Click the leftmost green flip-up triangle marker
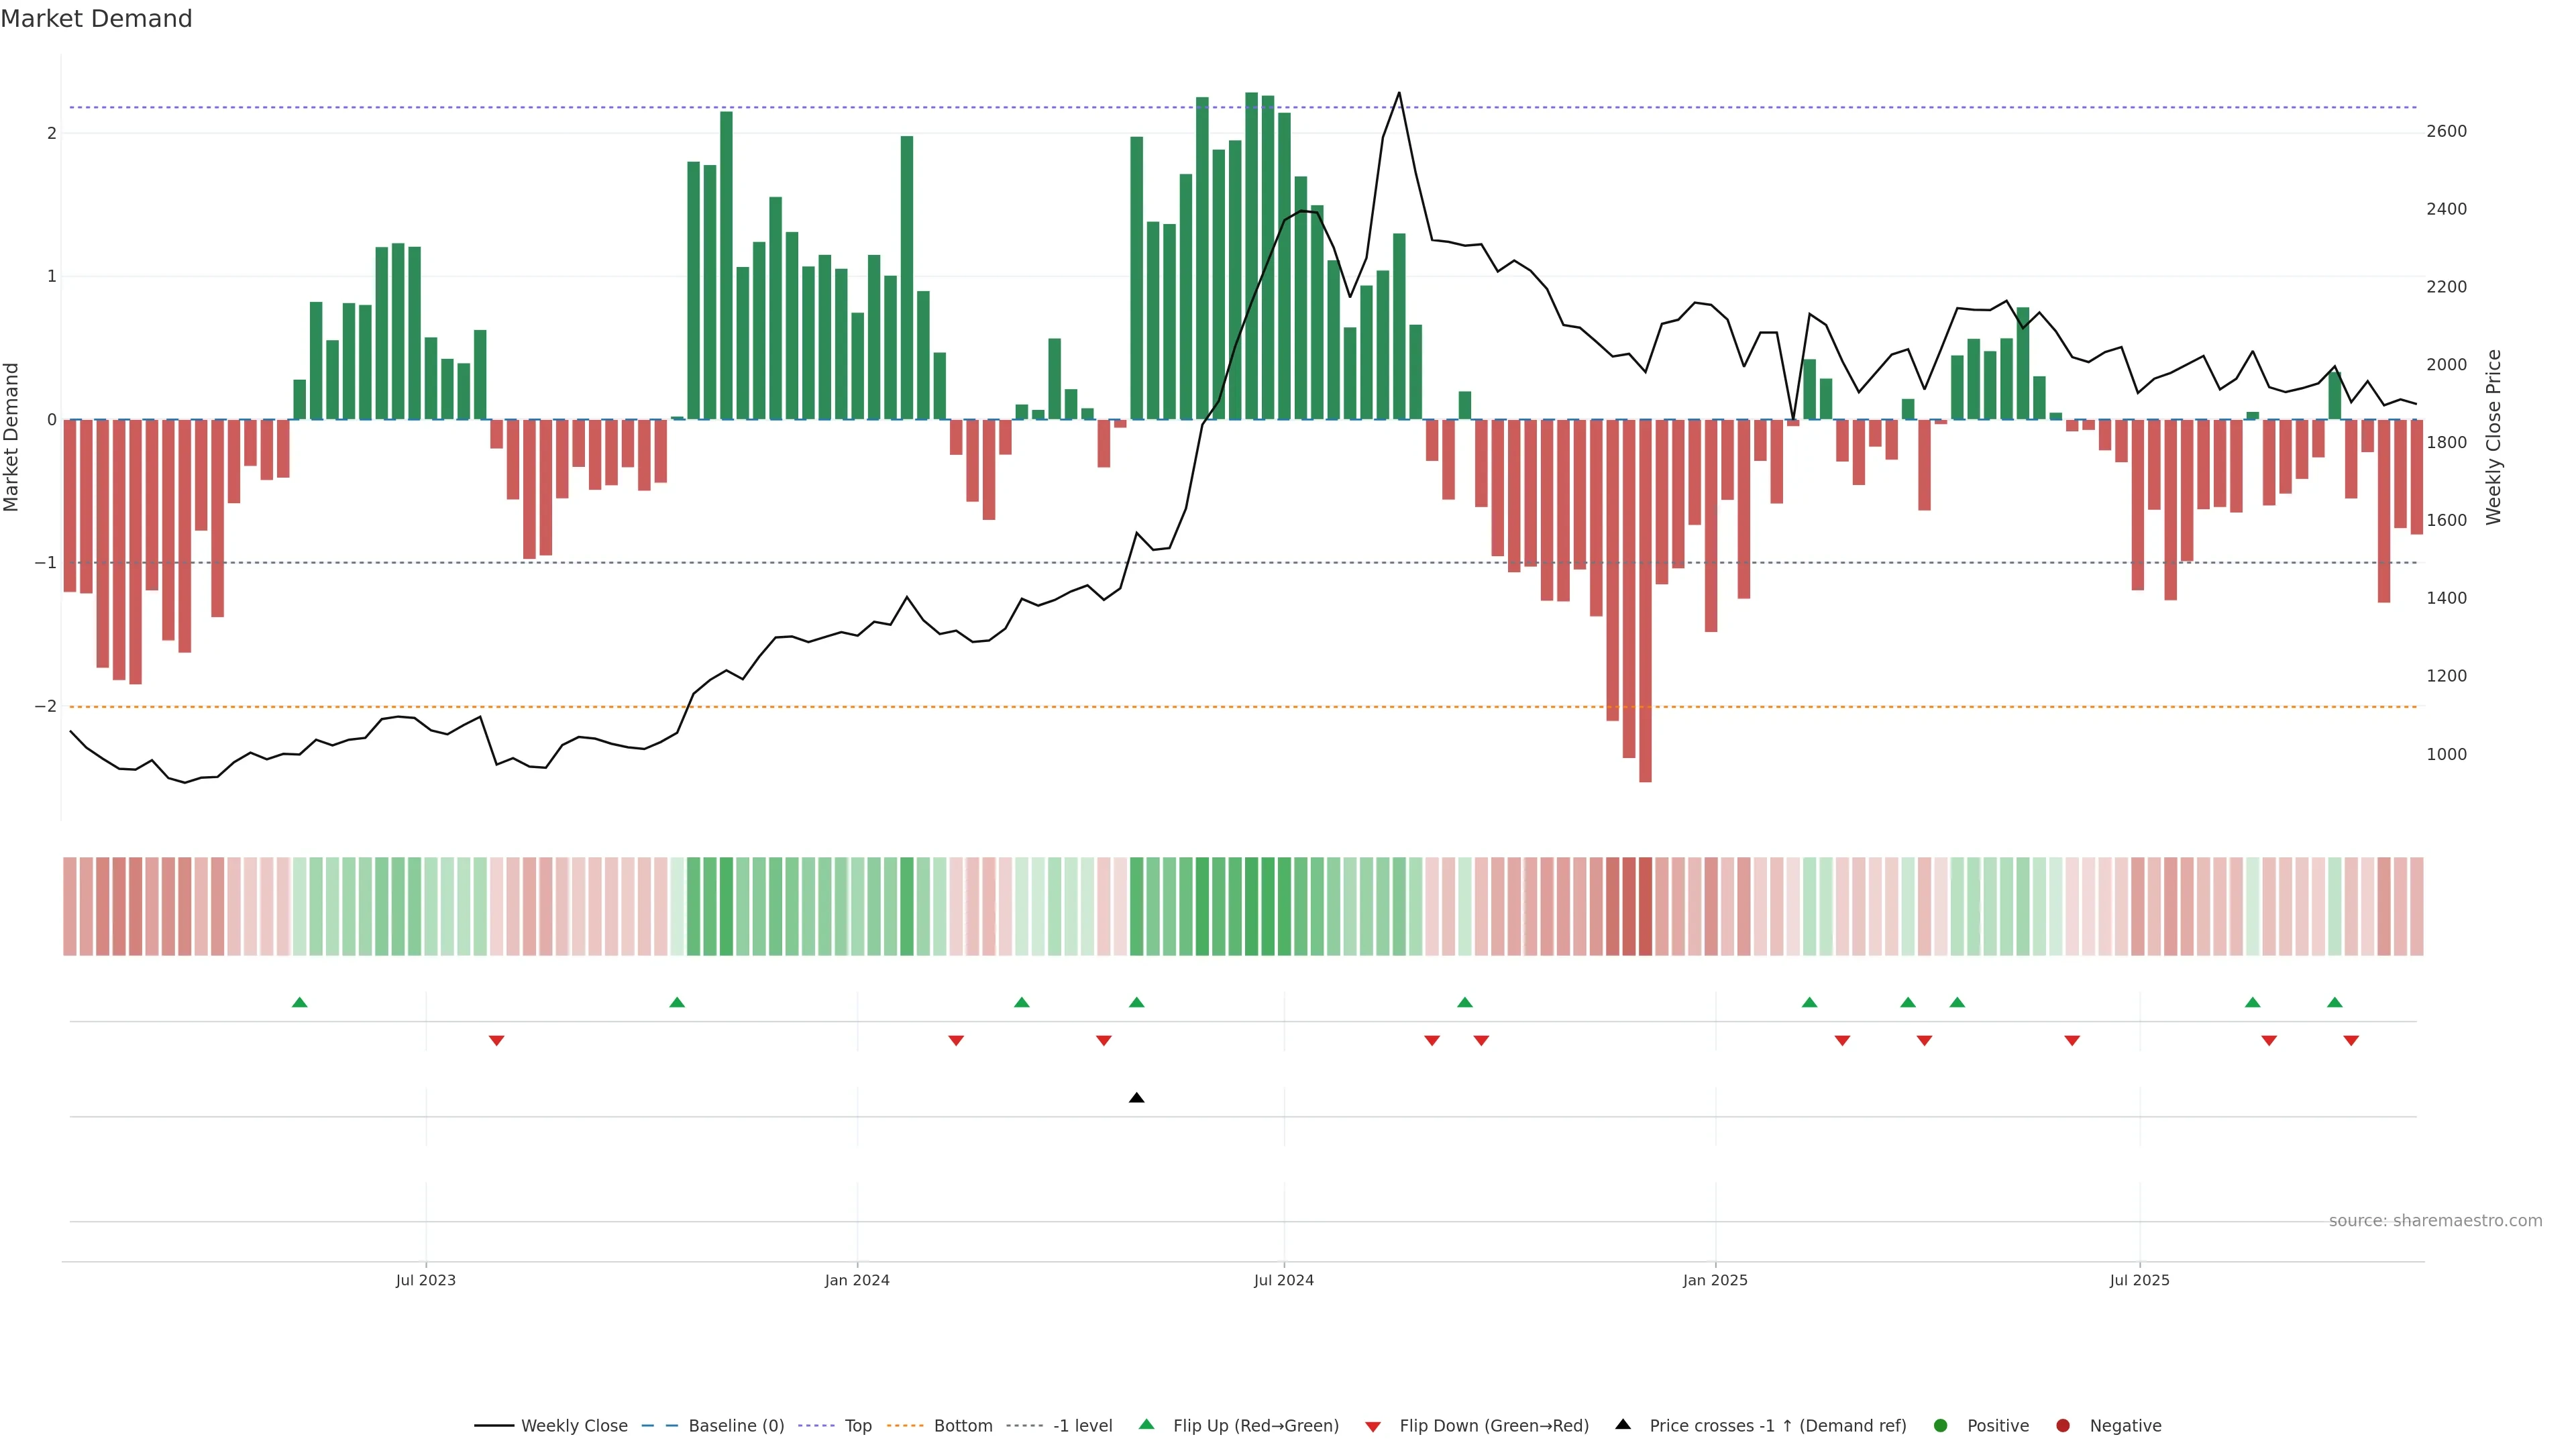Screen dimensions: 2576x1449 299,1002
